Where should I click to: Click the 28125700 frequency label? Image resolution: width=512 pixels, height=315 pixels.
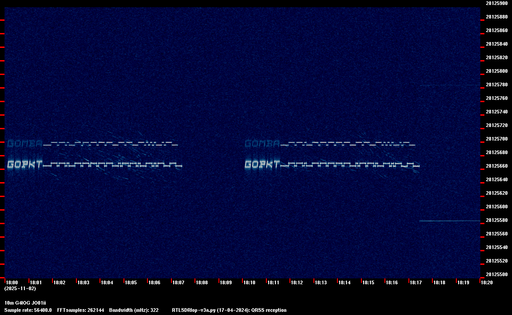(x=497, y=139)
